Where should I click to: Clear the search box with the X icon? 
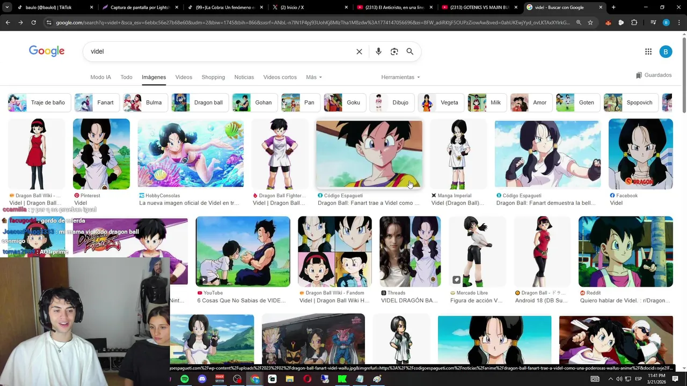359,51
